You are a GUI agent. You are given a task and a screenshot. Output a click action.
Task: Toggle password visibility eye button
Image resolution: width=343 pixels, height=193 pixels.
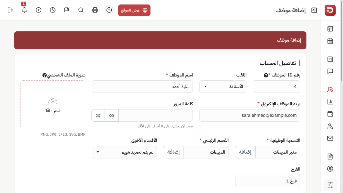112,116
